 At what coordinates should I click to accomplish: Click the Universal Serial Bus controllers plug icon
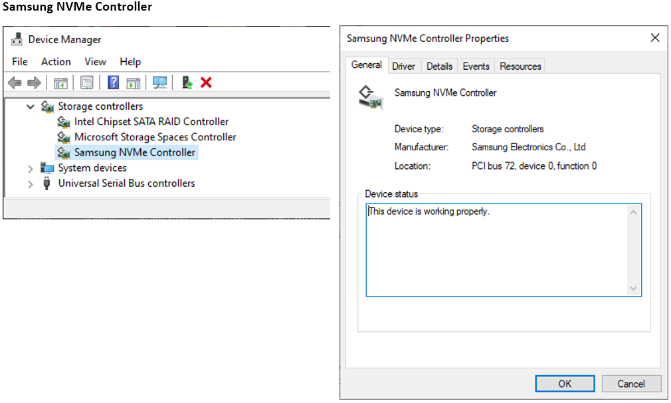tap(47, 184)
